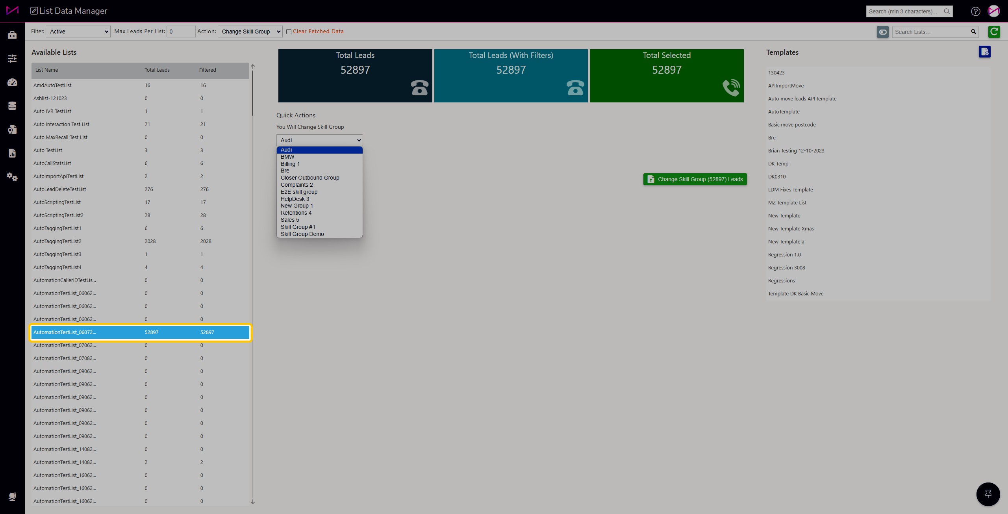The width and height of the screenshot is (1008, 514).
Task: Click the new template icon in Templates
Action: [x=984, y=52]
